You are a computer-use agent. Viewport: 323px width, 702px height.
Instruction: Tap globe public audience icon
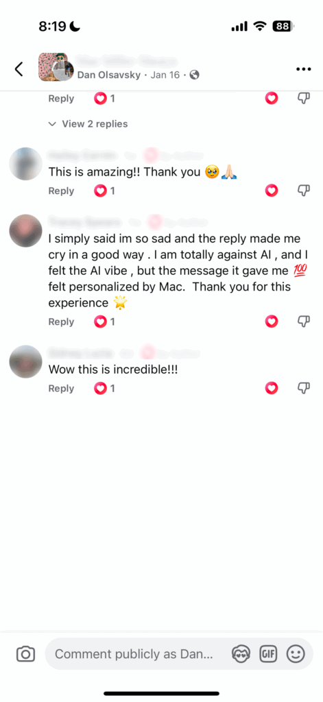195,75
